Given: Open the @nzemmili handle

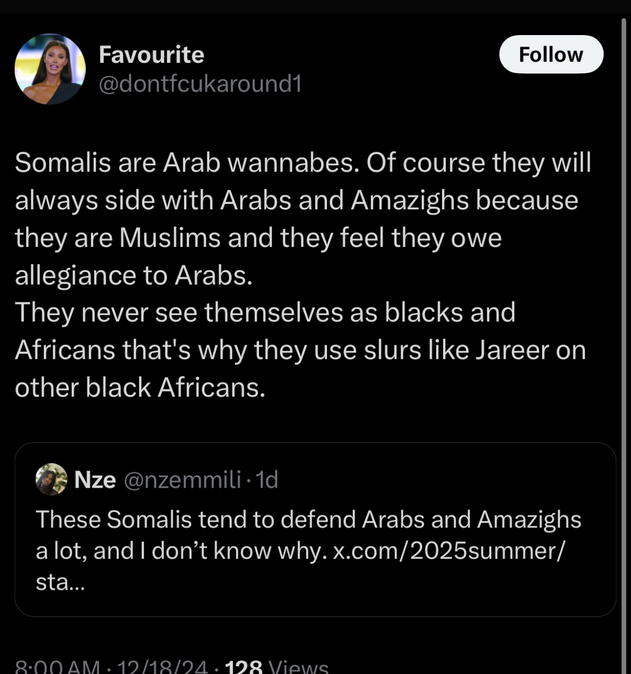Looking at the screenshot, I should click(182, 480).
